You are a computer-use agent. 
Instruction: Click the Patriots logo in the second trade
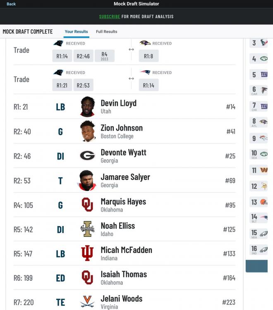pyautogui.click(x=145, y=72)
